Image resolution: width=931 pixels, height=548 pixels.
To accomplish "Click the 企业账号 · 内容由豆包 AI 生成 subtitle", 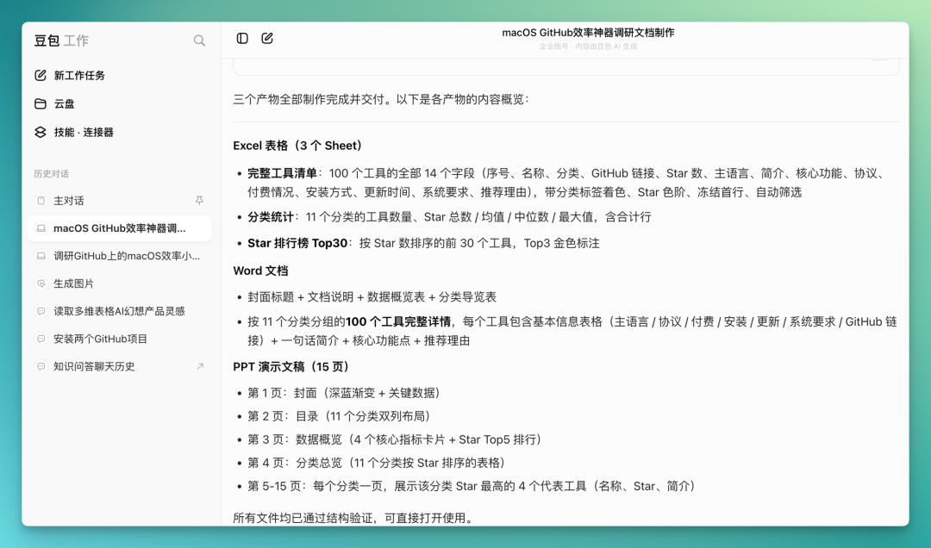I will coord(588,47).
